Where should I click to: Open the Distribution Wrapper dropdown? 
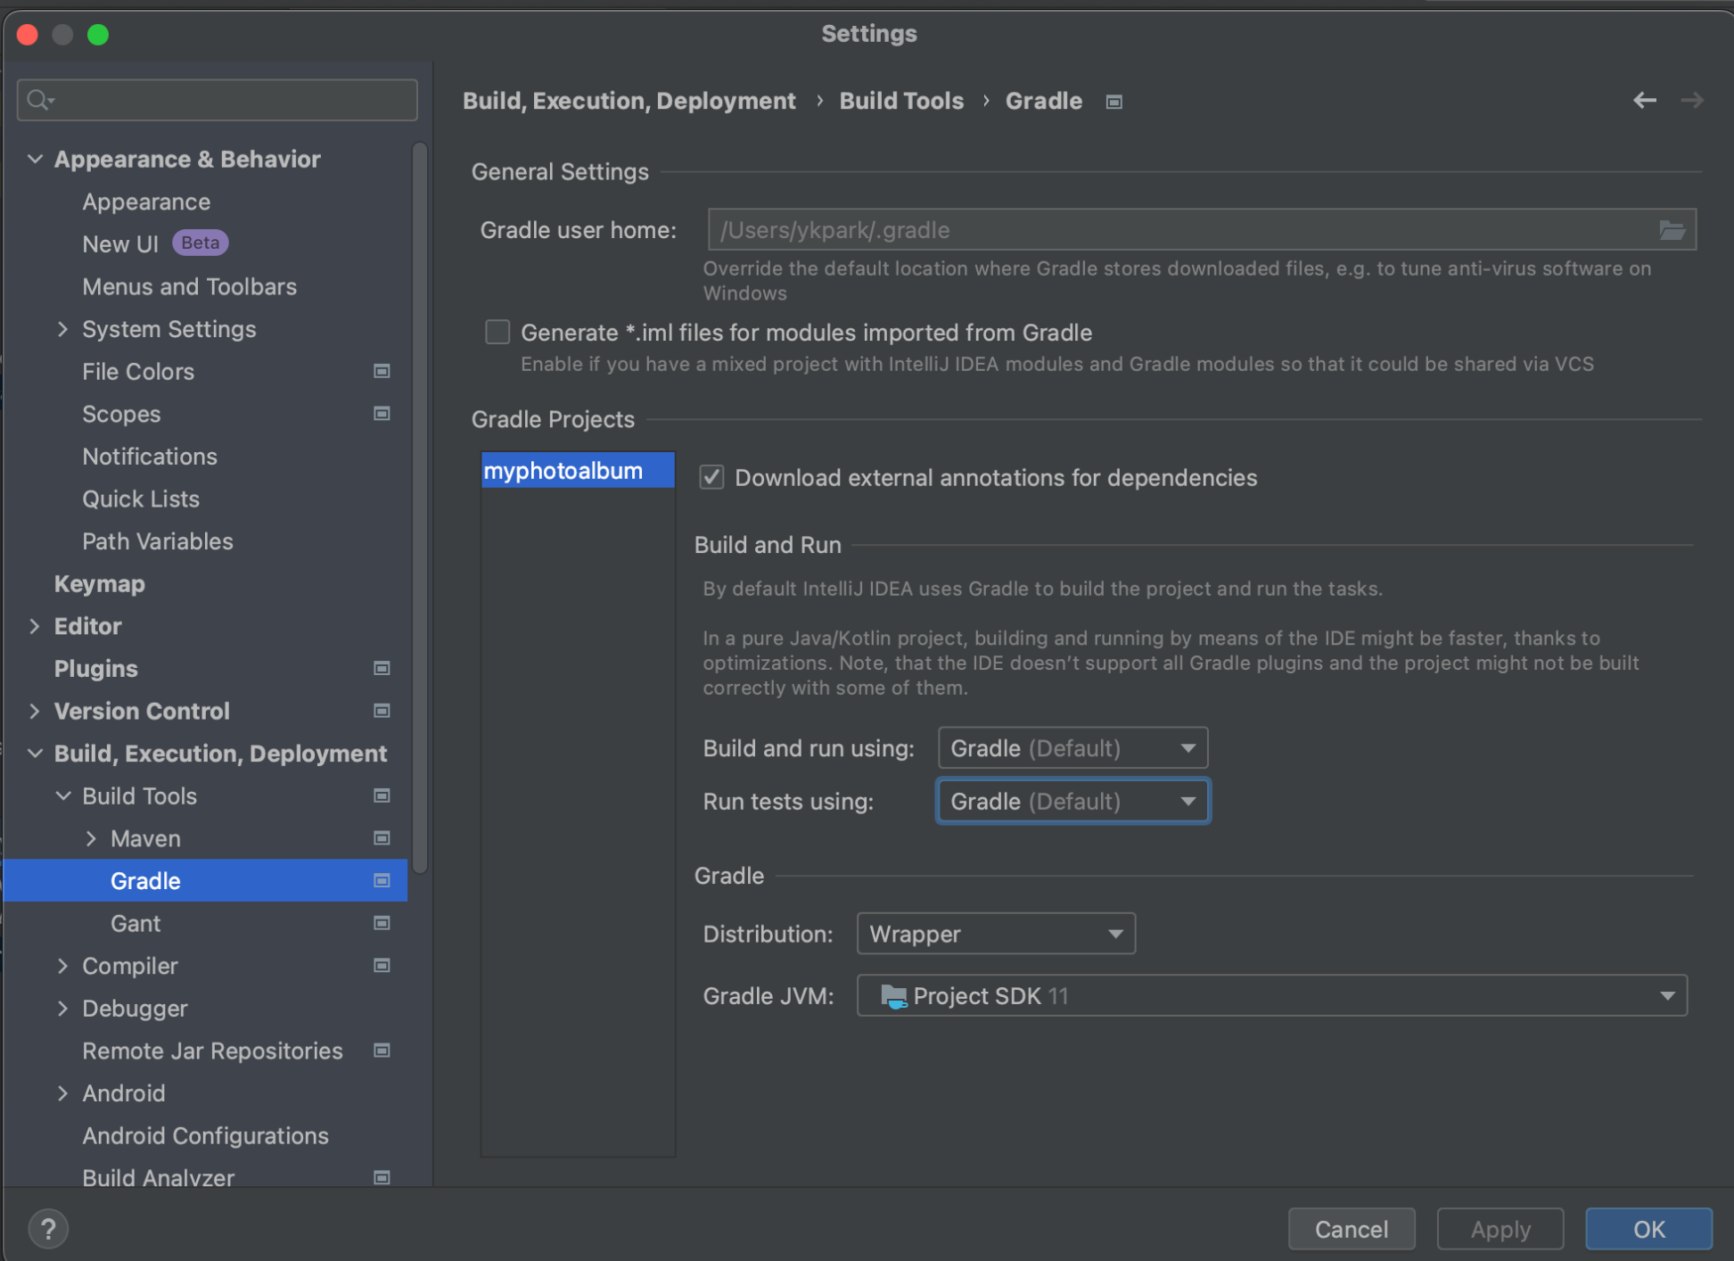(x=995, y=934)
